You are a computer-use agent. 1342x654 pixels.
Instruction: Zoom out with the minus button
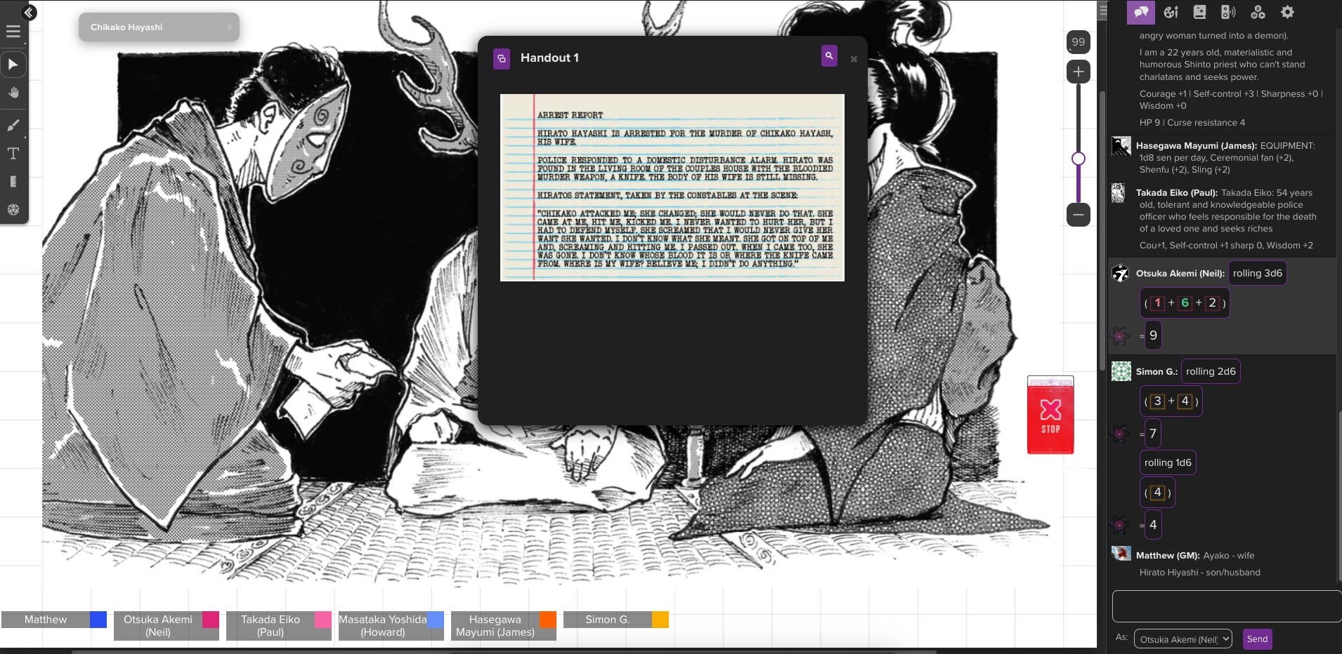[1079, 214]
